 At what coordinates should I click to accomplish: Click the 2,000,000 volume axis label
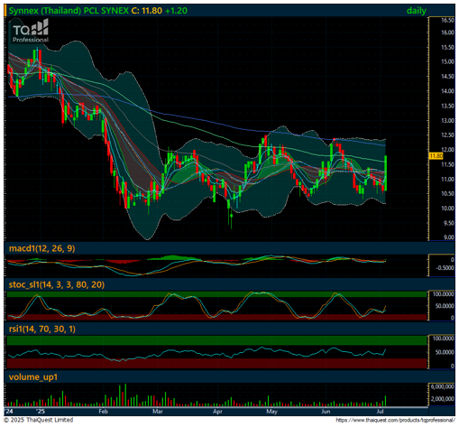click(442, 399)
